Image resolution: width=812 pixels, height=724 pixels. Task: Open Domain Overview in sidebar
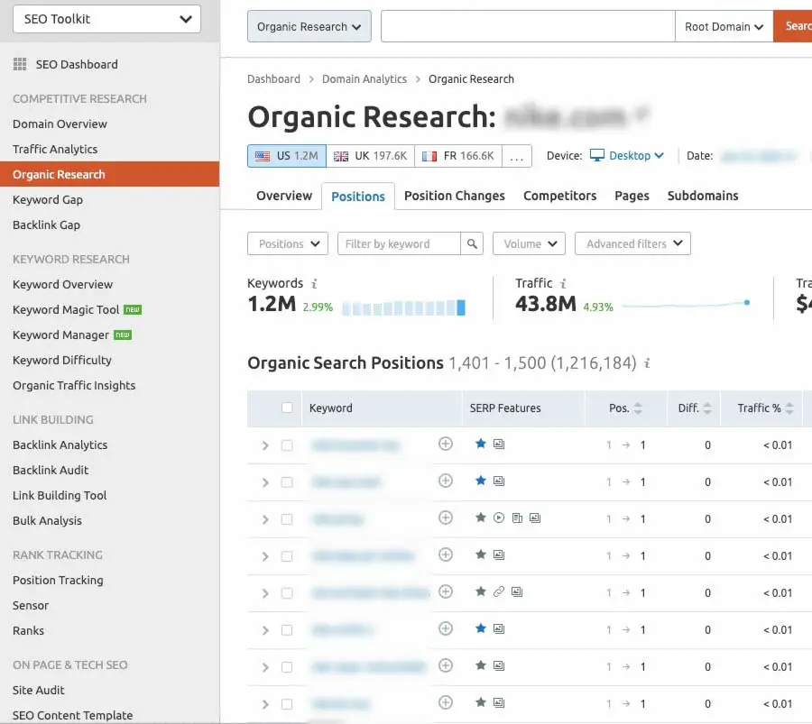[x=60, y=124]
